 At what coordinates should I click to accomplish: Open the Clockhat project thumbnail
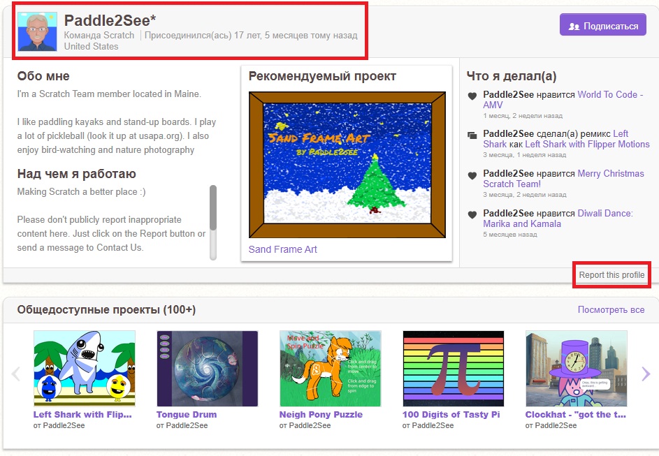click(576, 368)
